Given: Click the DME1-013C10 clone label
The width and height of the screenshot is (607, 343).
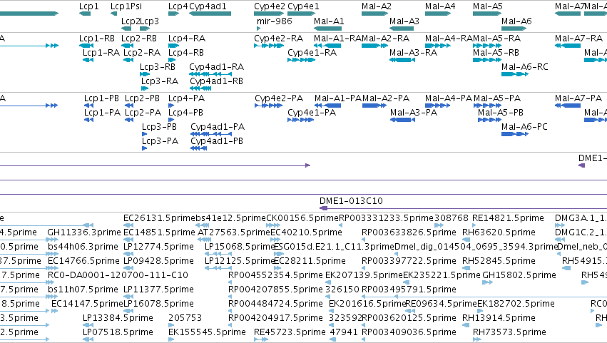Looking at the screenshot, I should pyautogui.click(x=351, y=201).
